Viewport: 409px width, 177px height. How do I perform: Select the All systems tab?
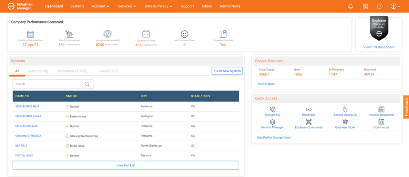tap(17, 71)
